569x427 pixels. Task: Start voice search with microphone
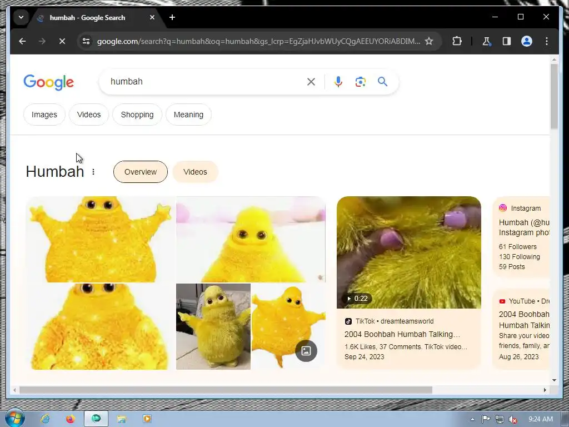pyautogui.click(x=338, y=82)
